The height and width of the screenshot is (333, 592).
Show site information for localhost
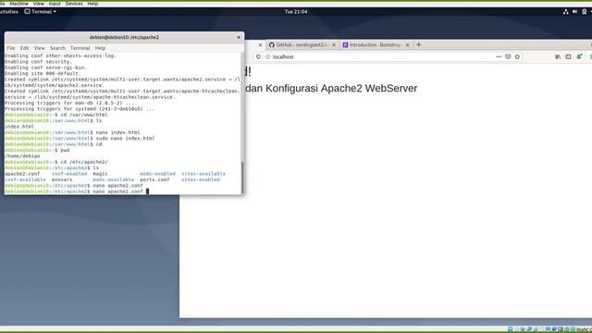tap(267, 56)
